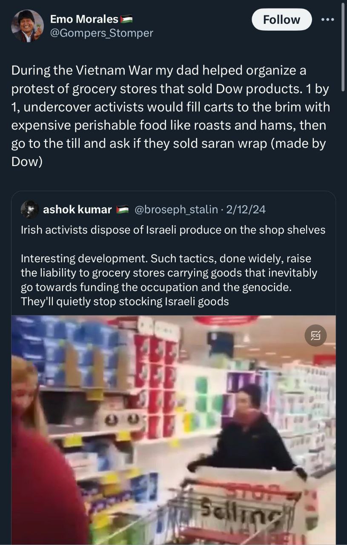This screenshot has width=347, height=545.
Task: Tap the 'Interesting development' paragraph in quoted post
Action: (169, 280)
